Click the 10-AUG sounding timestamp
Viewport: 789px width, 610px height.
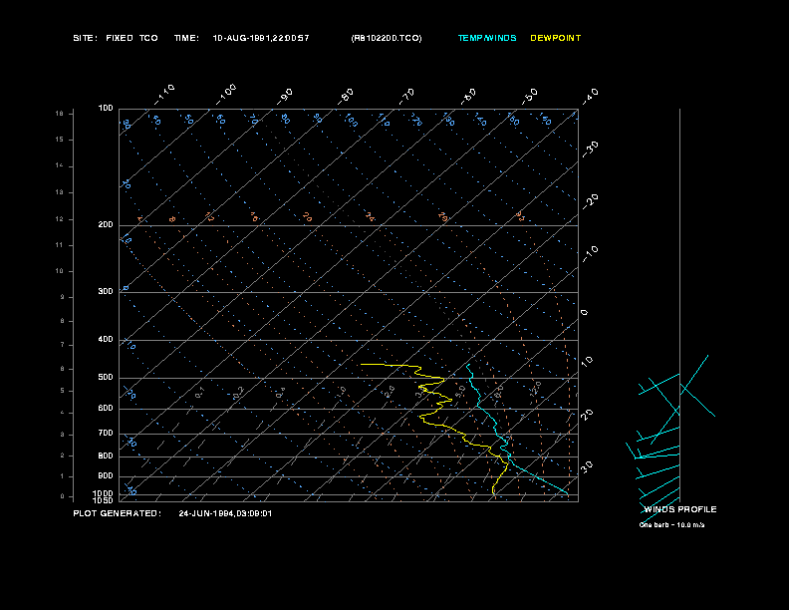(261, 38)
